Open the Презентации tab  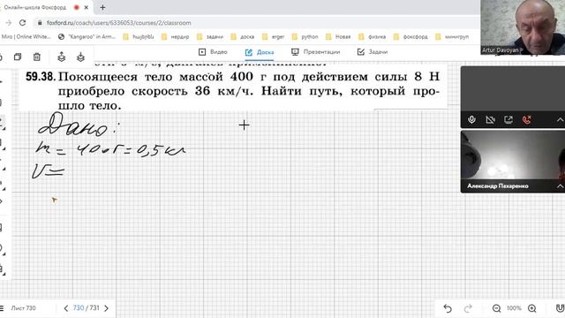tap(316, 52)
